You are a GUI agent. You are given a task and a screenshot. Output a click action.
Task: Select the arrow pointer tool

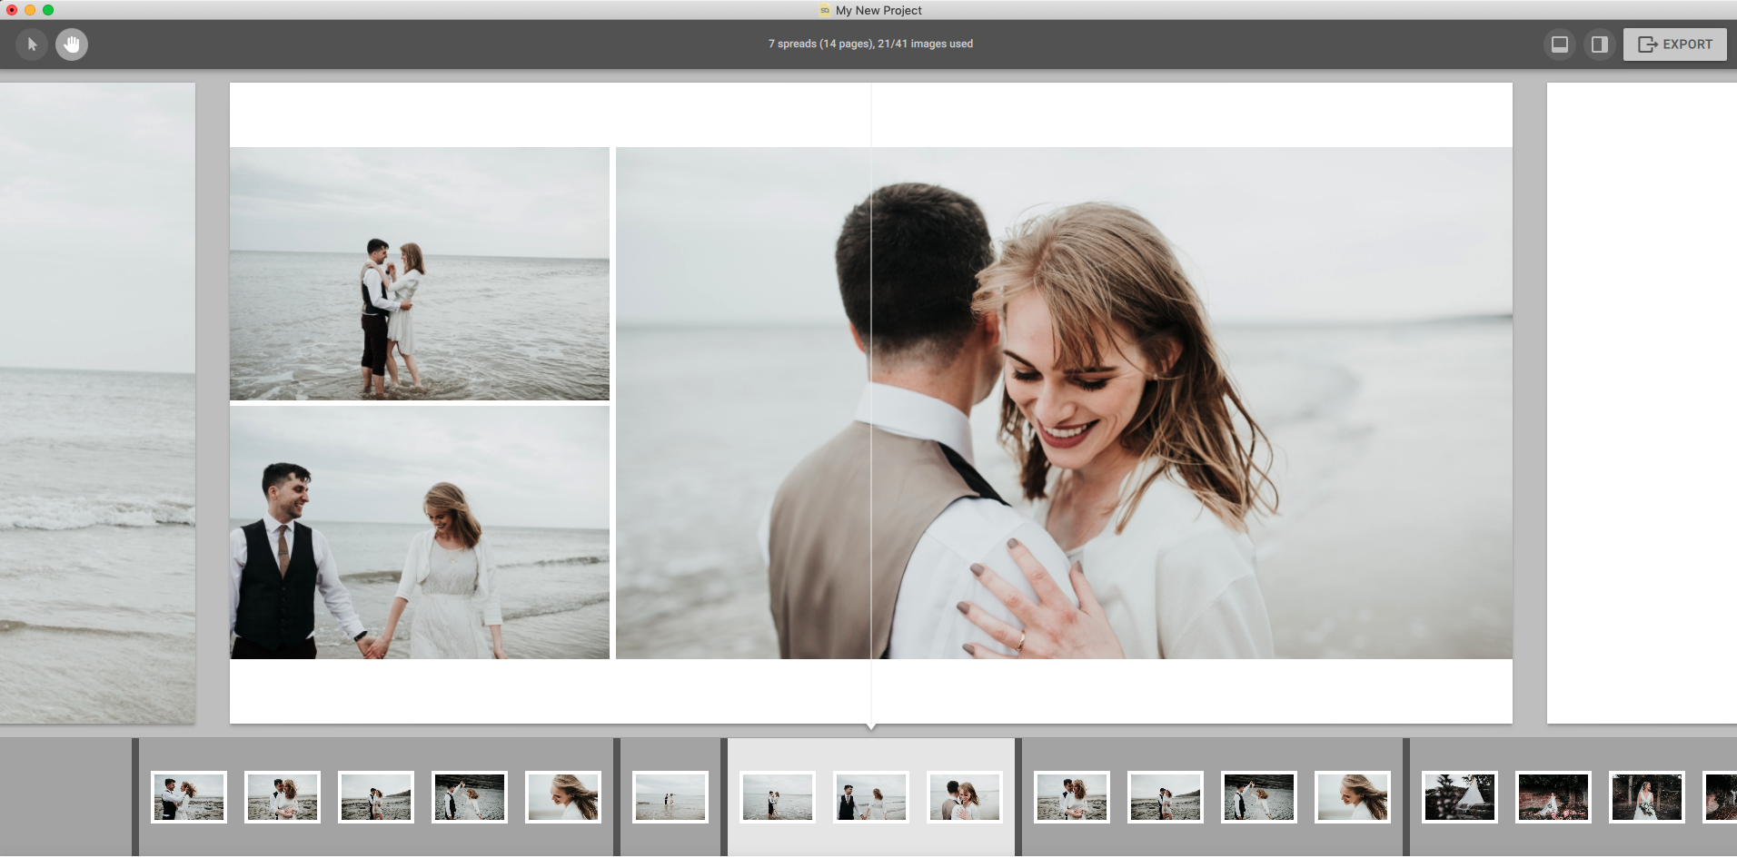pos(32,44)
